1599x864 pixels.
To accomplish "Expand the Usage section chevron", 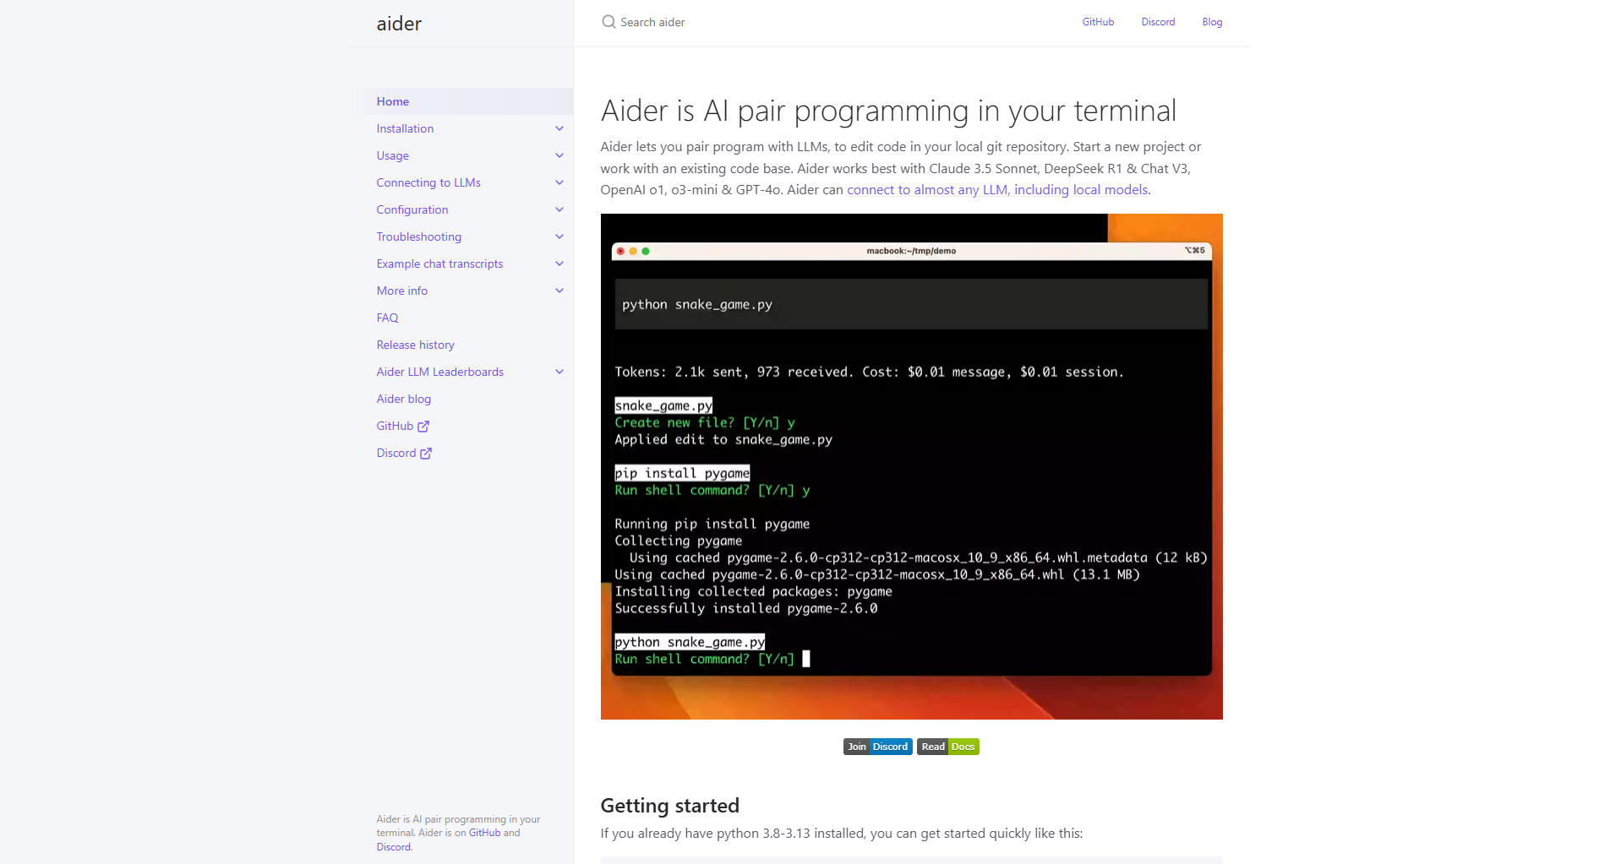I will click(x=559, y=155).
